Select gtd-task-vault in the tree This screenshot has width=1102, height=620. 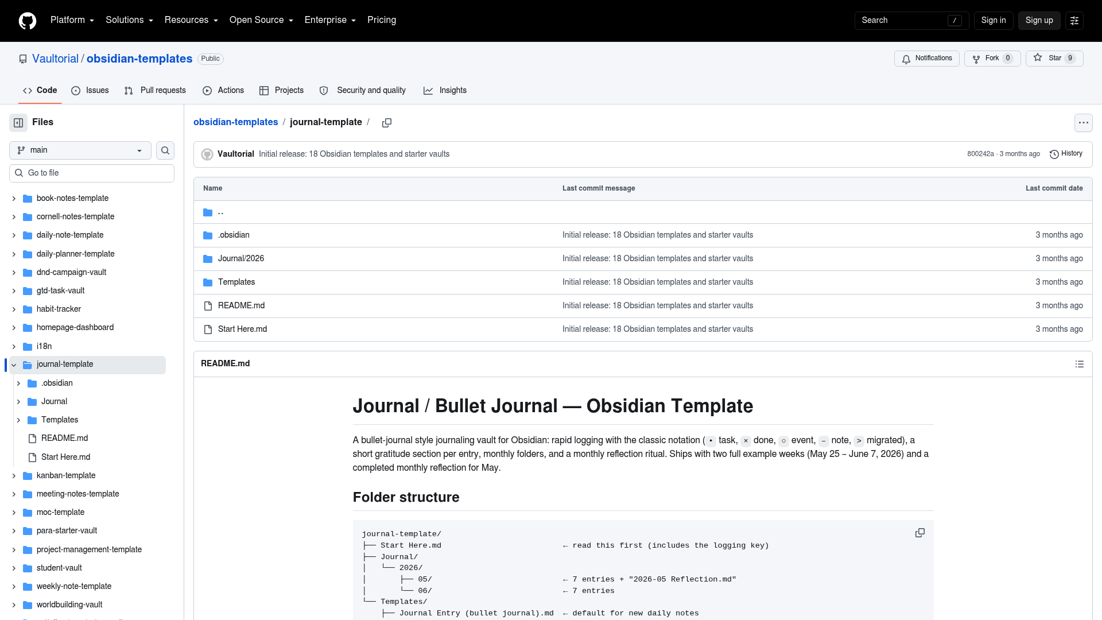click(x=60, y=291)
